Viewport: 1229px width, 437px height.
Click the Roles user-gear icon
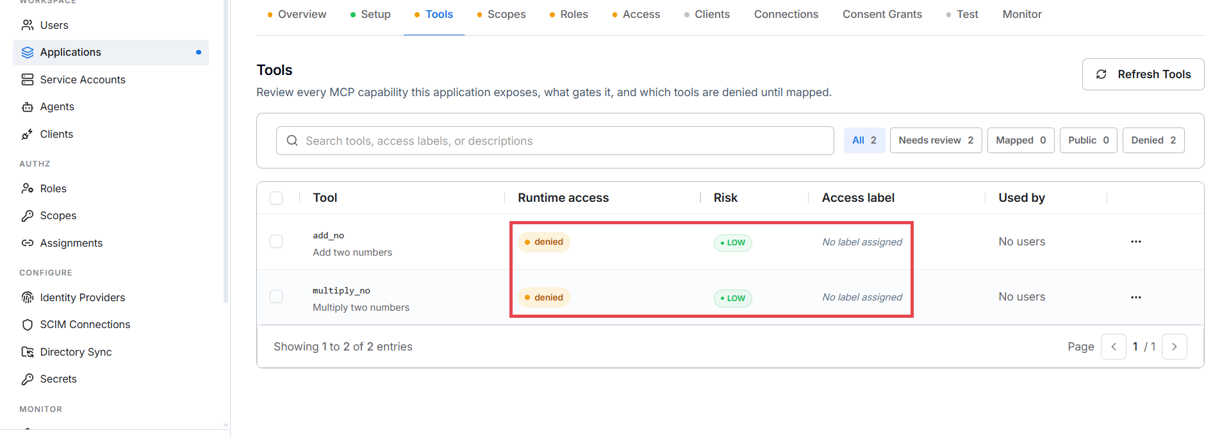(x=28, y=188)
